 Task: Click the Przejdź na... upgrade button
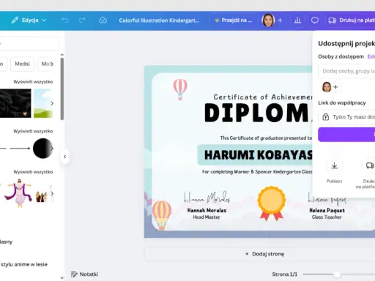233,20
